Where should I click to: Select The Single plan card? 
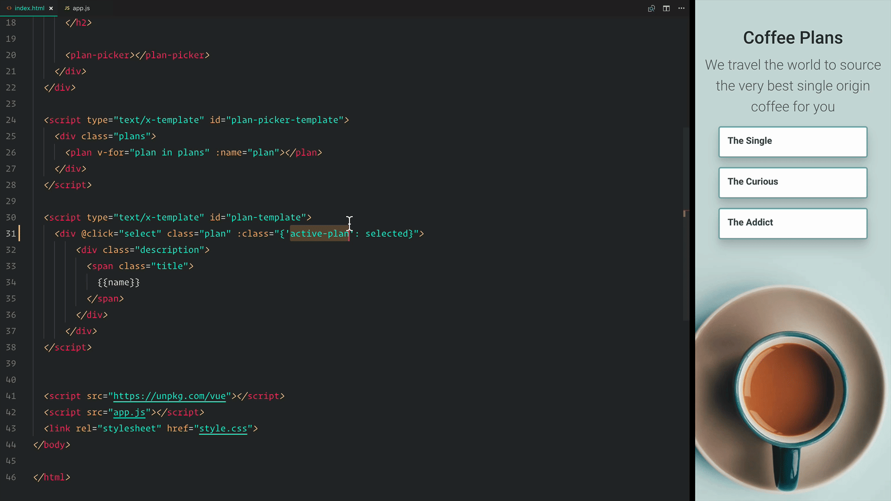793,141
